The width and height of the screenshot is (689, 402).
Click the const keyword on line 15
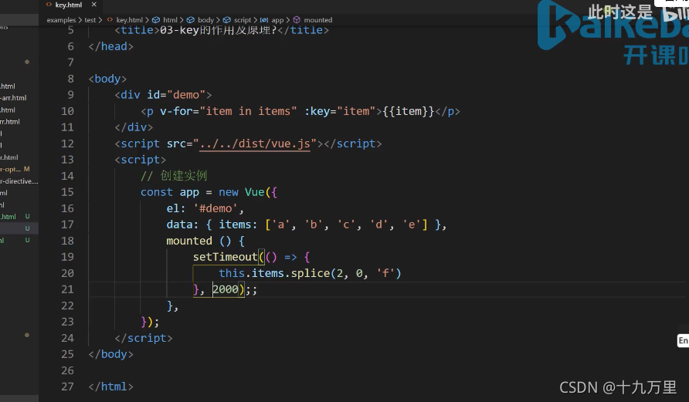157,192
